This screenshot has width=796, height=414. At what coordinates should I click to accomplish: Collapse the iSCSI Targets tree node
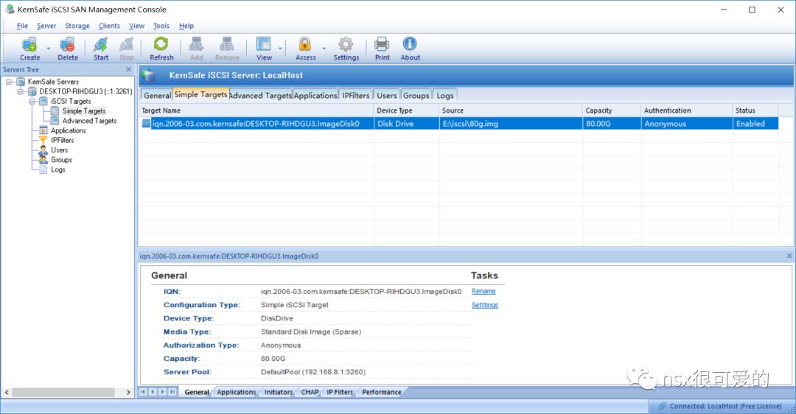click(32, 102)
